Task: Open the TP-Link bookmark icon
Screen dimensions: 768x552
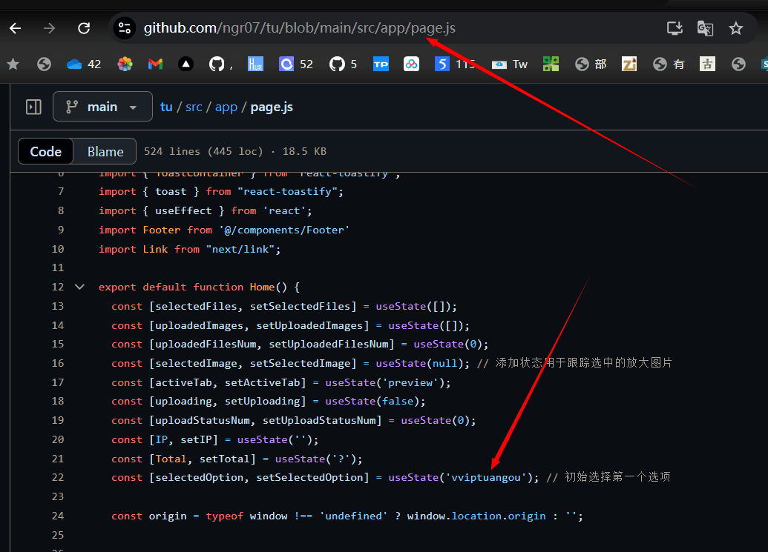Action: 381,64
